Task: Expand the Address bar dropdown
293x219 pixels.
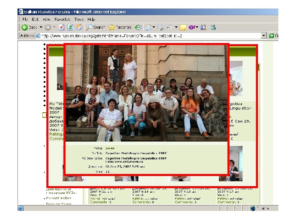Action: (x=264, y=36)
